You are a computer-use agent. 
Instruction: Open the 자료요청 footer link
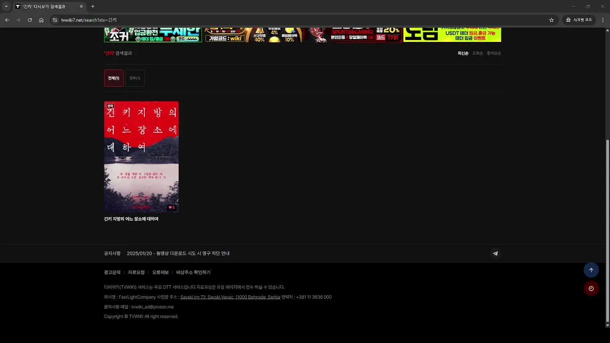(136, 272)
